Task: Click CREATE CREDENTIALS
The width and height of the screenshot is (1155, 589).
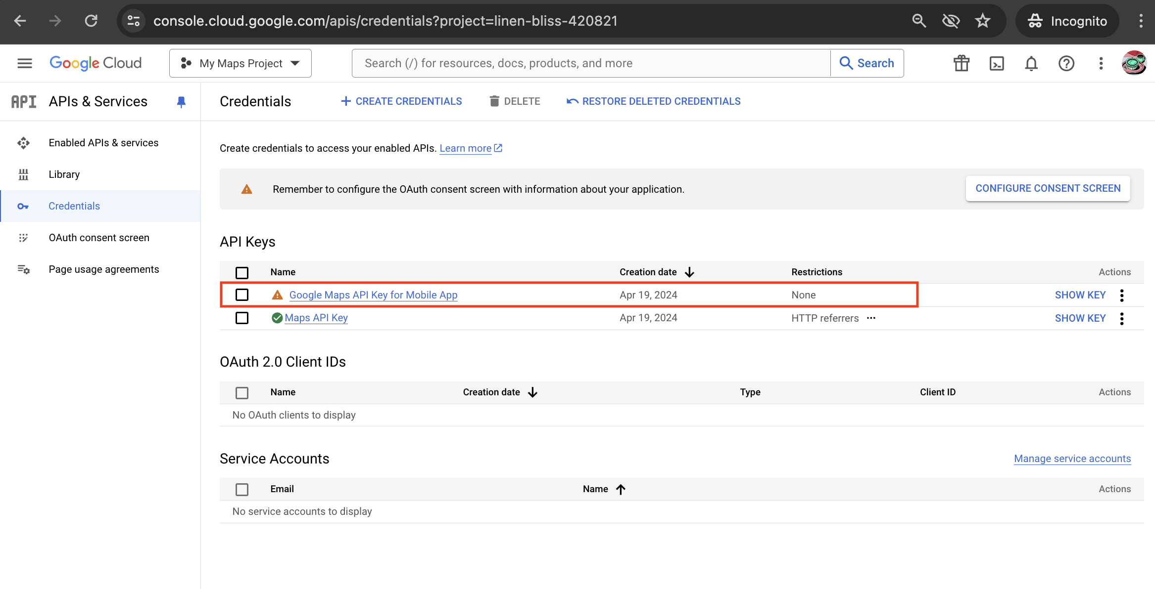Action: [x=401, y=101]
